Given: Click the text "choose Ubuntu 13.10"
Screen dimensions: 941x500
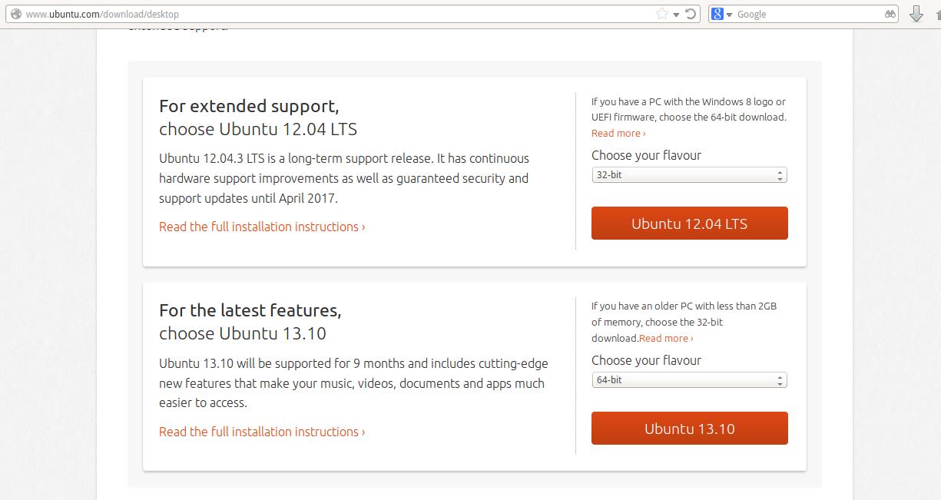Looking at the screenshot, I should click(x=243, y=333).
